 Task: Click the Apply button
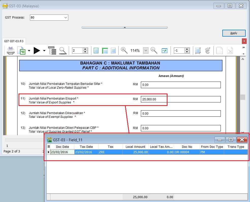click(x=234, y=33)
